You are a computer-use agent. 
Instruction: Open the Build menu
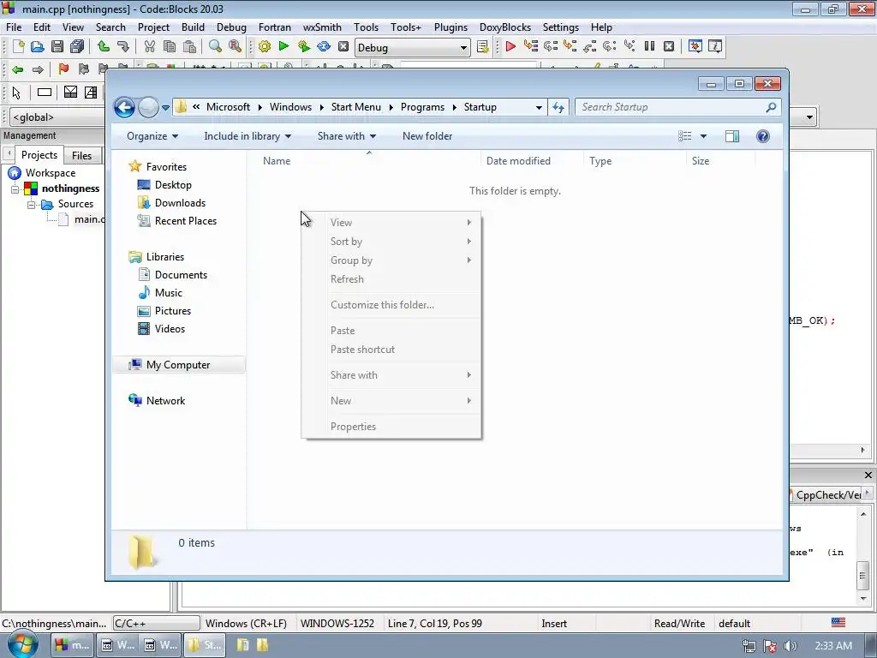pos(193,27)
